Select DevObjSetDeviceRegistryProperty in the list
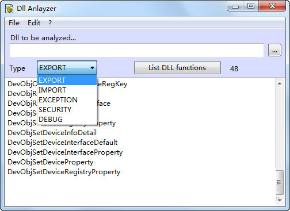 pos(64,172)
